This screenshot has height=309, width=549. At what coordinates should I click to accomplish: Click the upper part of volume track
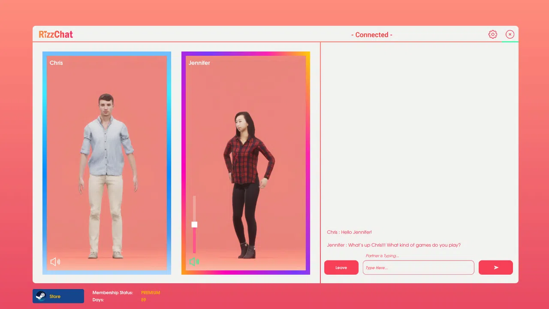pos(194,208)
